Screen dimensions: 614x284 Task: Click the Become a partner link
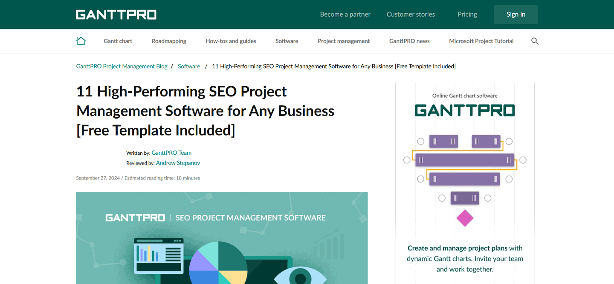(345, 14)
